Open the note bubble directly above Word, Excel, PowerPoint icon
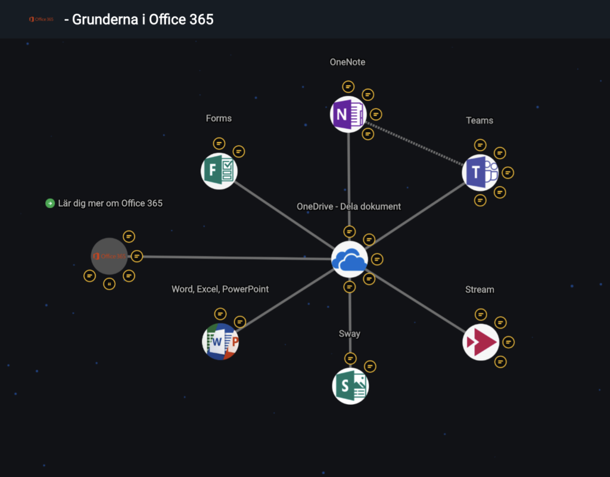610x477 pixels. pos(220,314)
